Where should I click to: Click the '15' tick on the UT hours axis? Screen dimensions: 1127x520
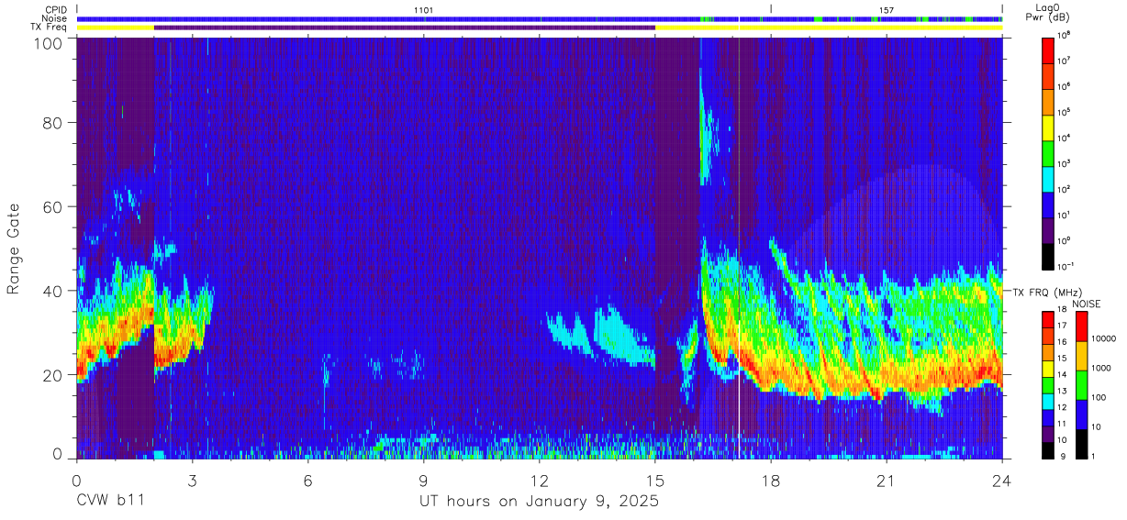tap(655, 480)
